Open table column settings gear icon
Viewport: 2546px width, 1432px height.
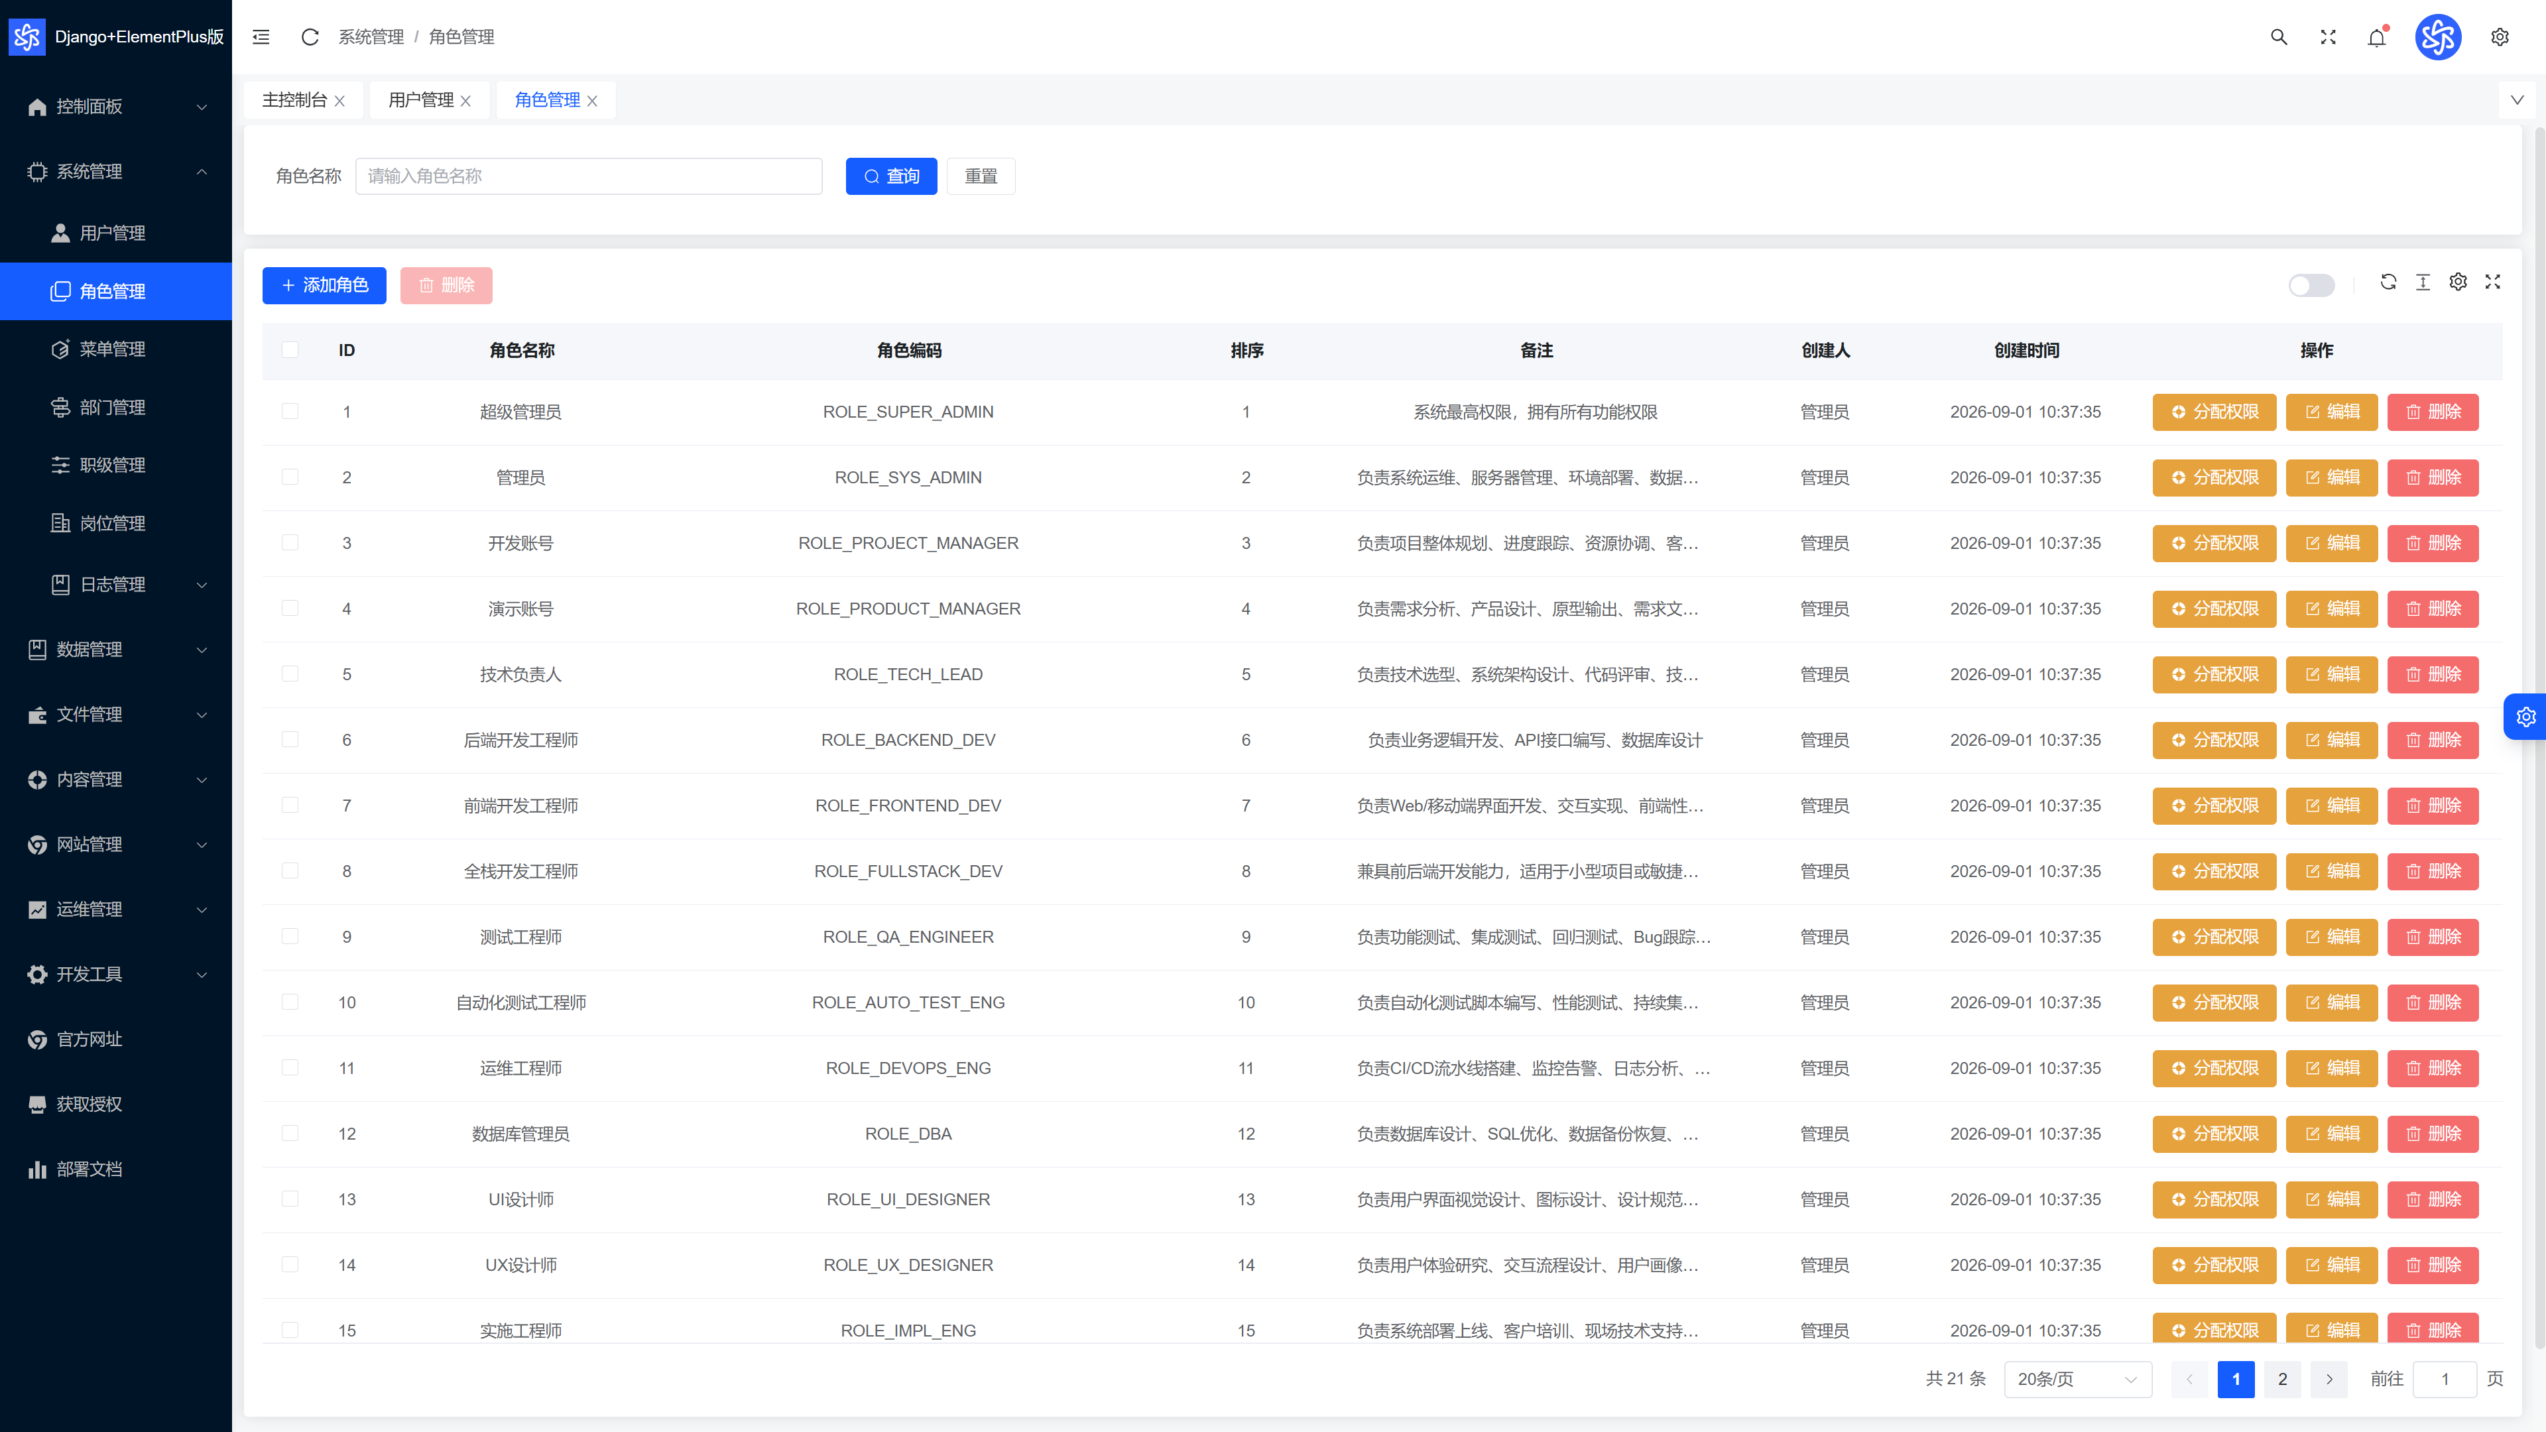pyautogui.click(x=2458, y=282)
